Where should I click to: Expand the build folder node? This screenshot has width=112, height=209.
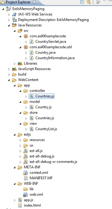9,75
